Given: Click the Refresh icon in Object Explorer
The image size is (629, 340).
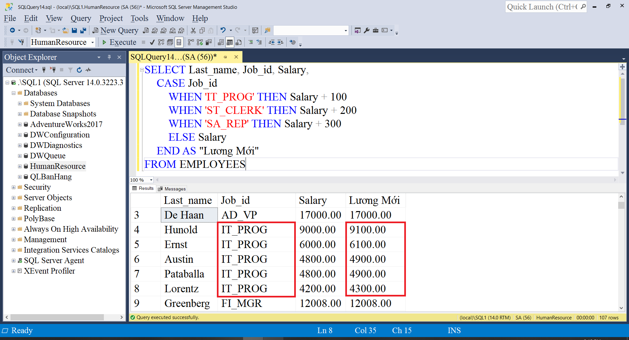Looking at the screenshot, I should click(79, 70).
